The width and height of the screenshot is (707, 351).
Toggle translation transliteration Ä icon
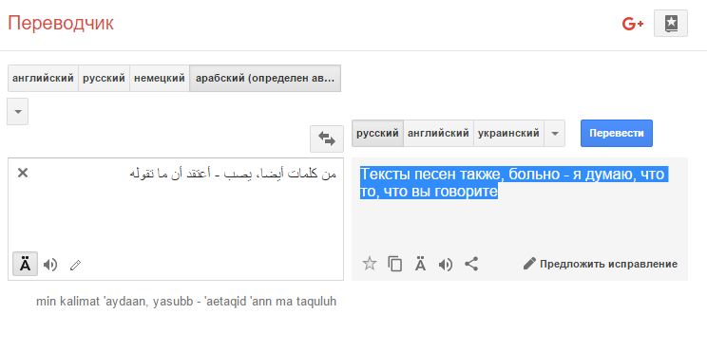tap(420, 264)
